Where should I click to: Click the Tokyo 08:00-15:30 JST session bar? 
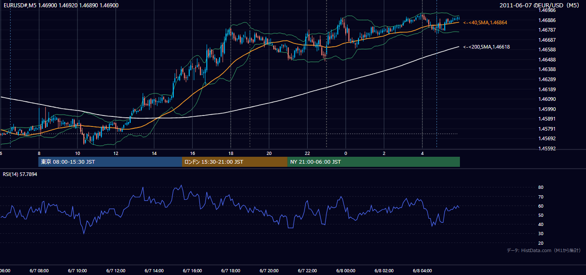click(110, 162)
